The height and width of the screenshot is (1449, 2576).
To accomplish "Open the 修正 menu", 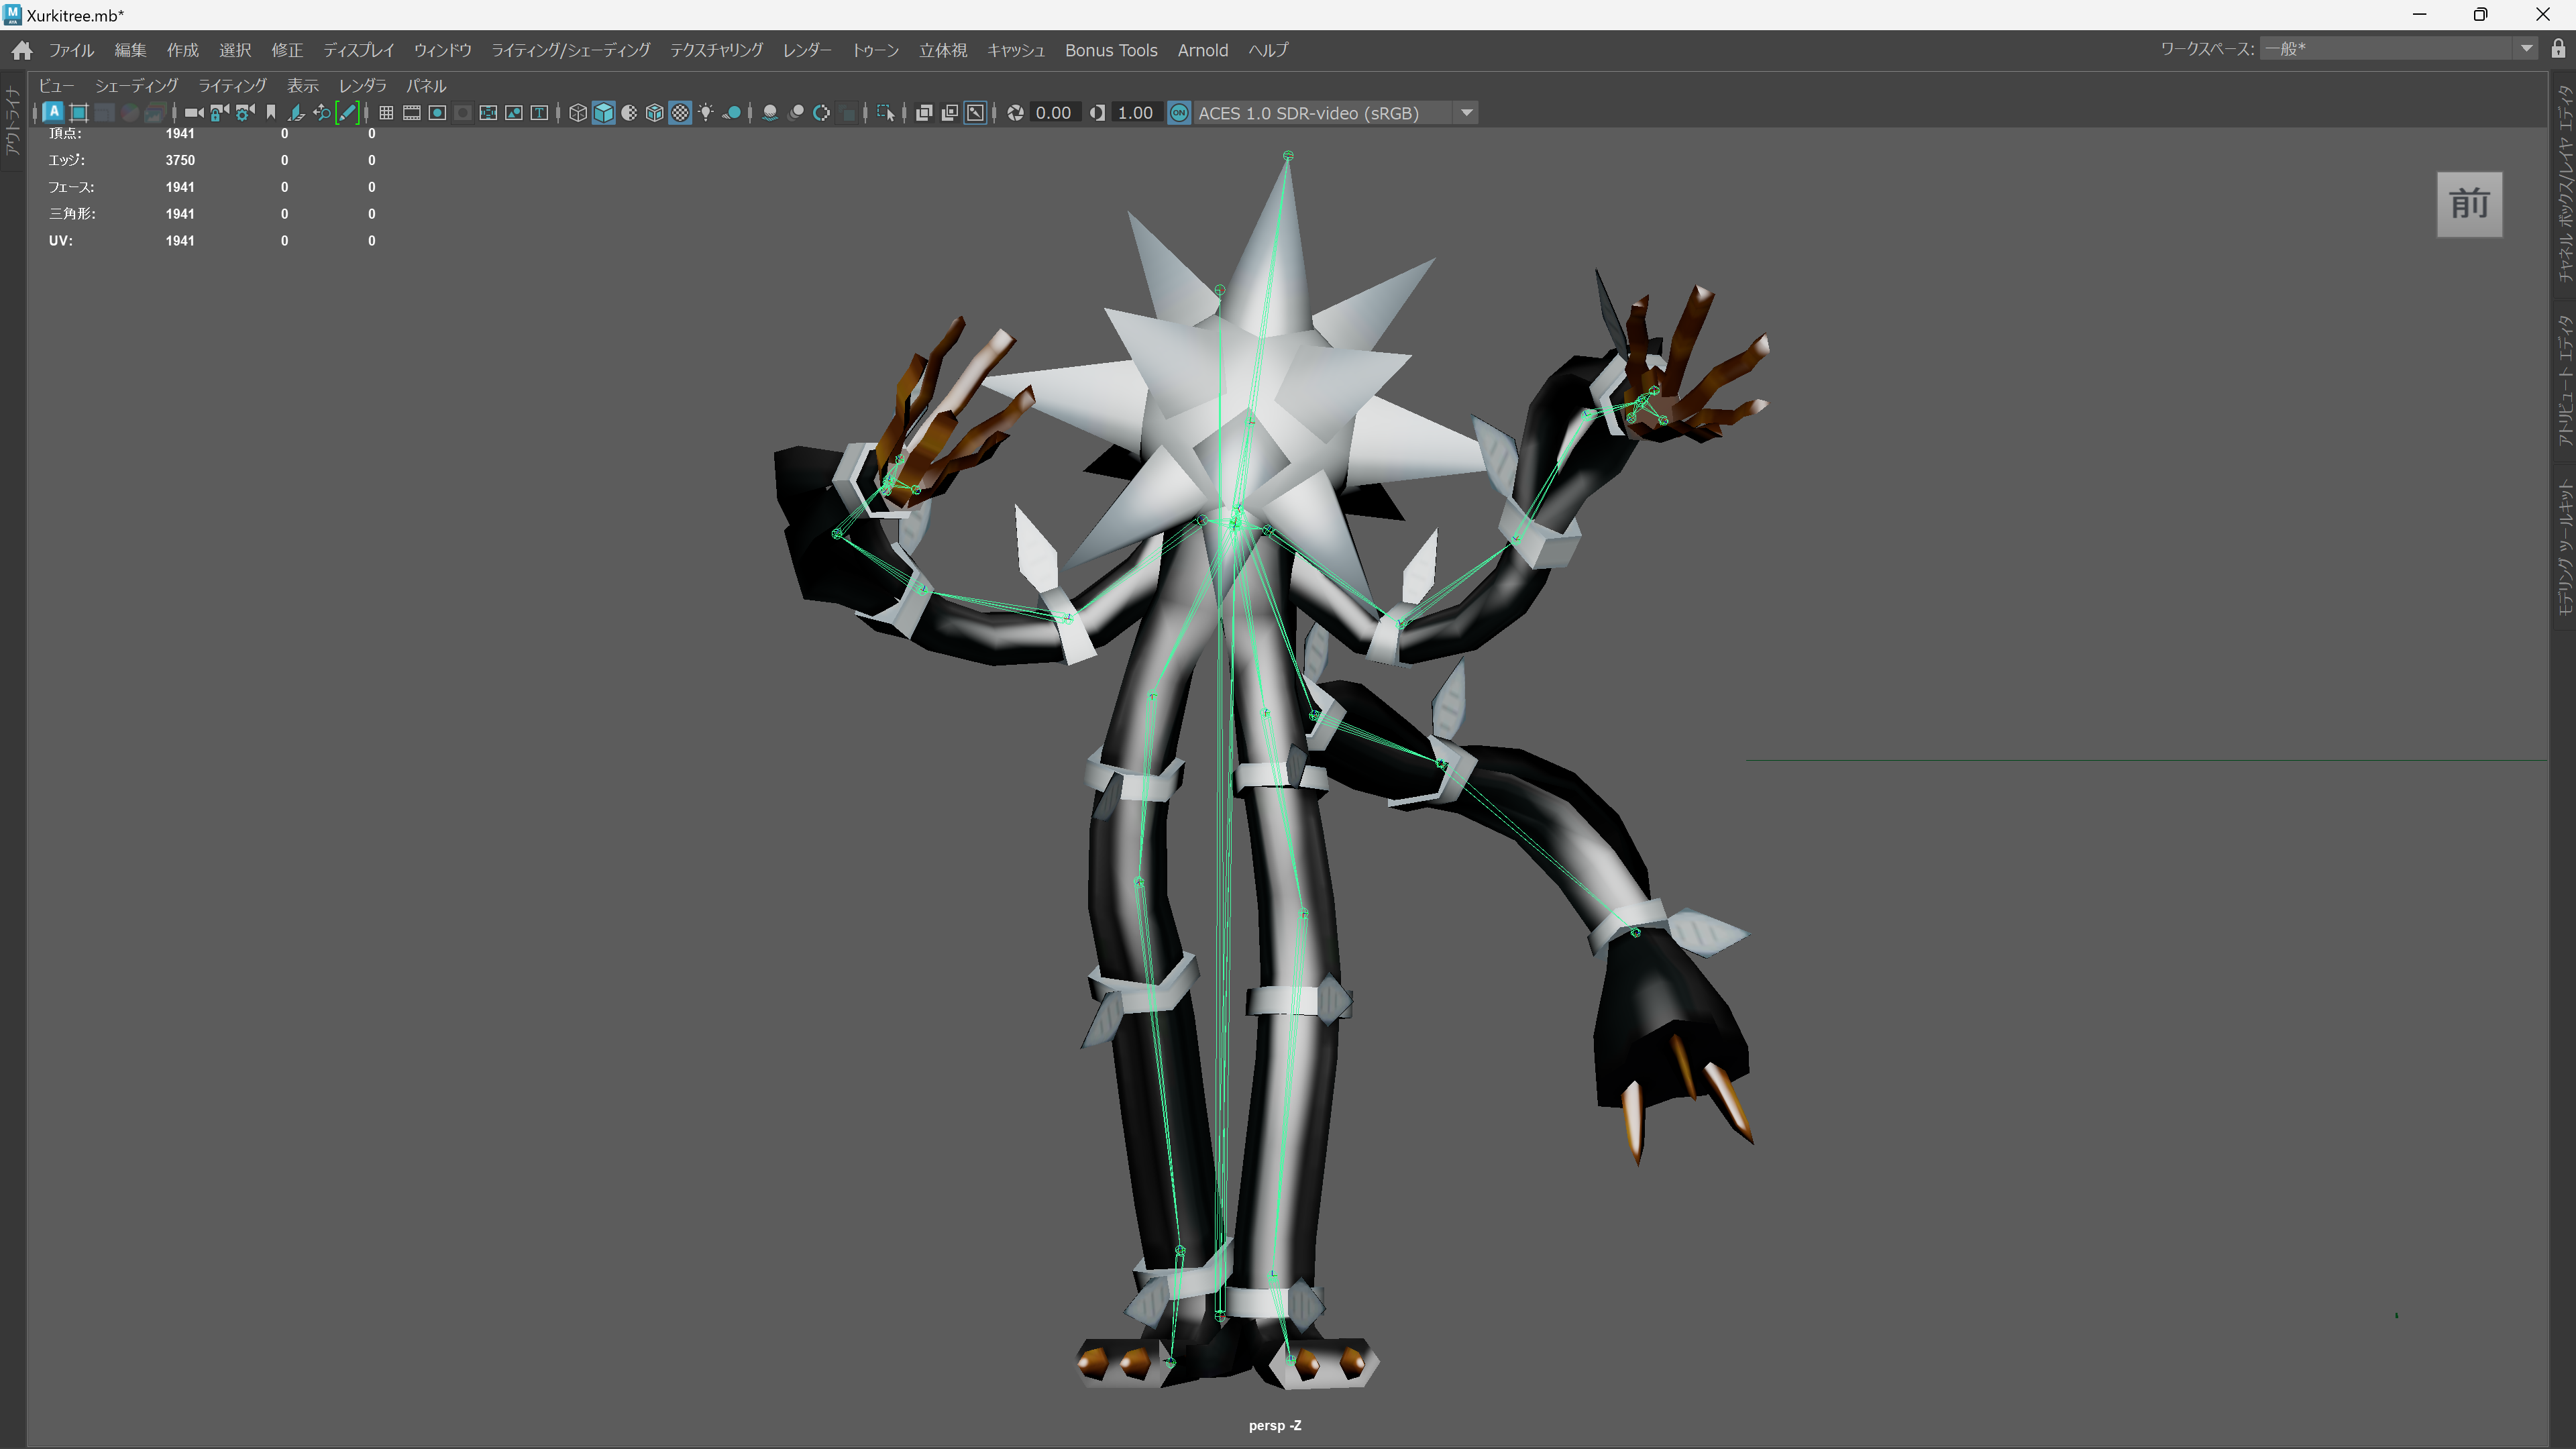I will pos(287,50).
